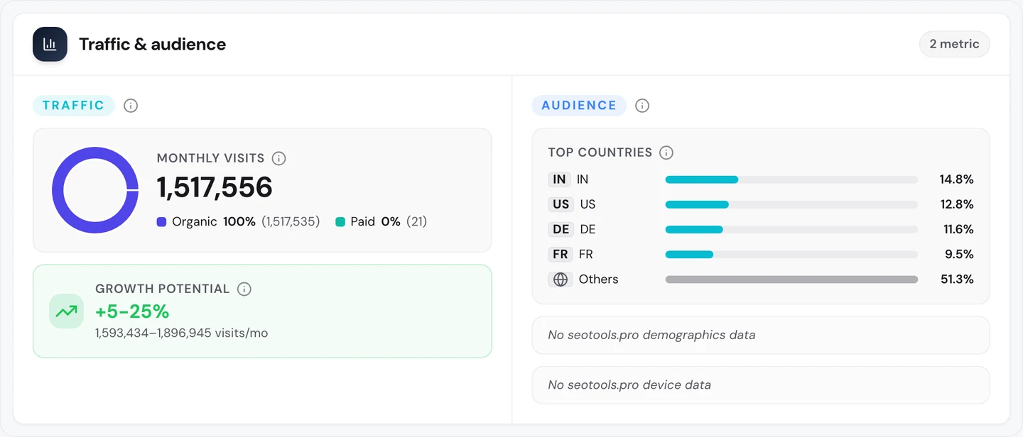Click the TOP COUNTRIES label
Screen dimensions: 1023x437
coord(600,153)
